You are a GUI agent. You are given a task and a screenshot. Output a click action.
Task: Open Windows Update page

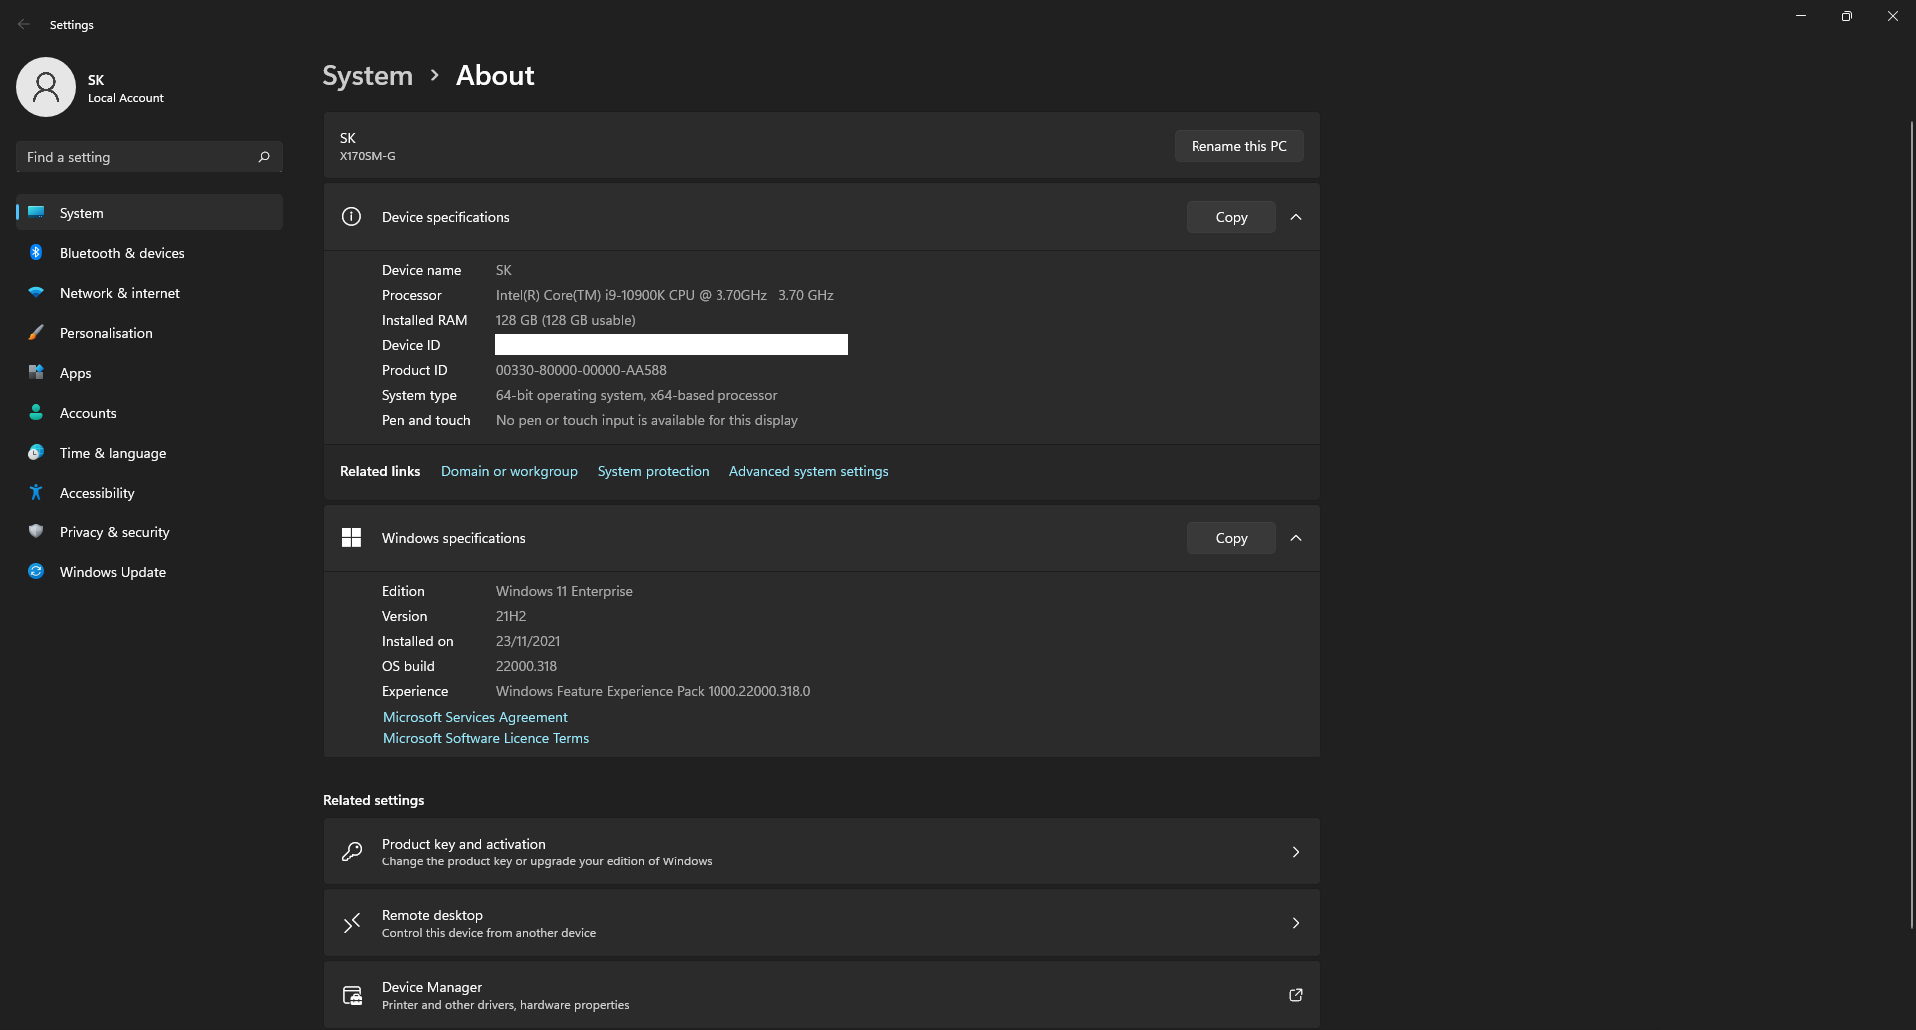coord(150,571)
